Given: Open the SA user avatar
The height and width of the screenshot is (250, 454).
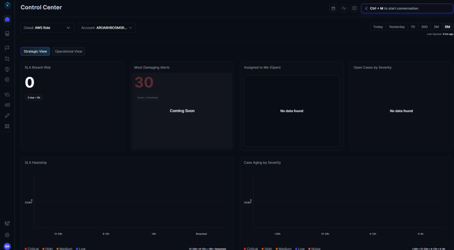Looking at the screenshot, I should coord(7,246).
